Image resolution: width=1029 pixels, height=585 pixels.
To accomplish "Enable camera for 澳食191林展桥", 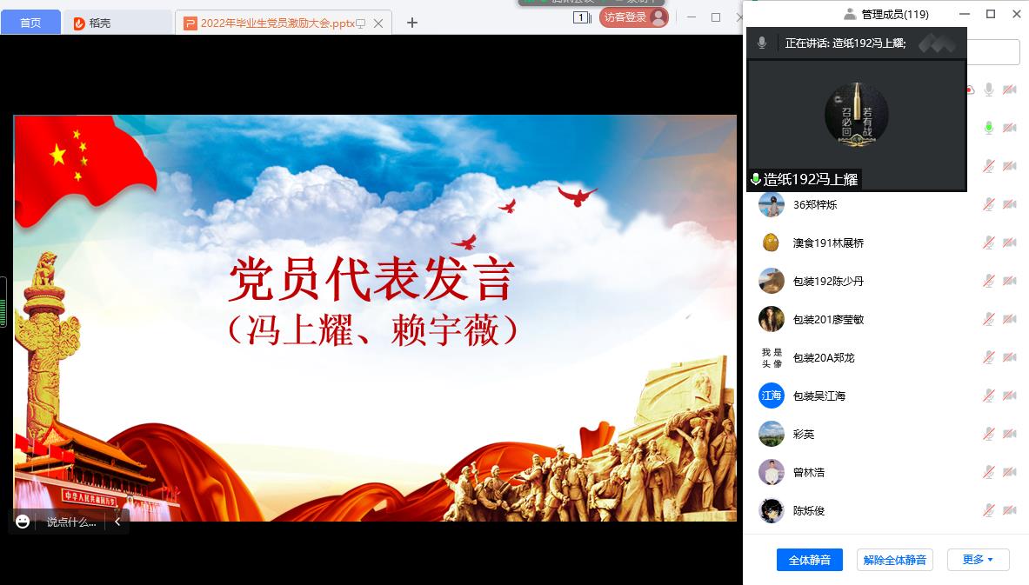I will point(1009,242).
